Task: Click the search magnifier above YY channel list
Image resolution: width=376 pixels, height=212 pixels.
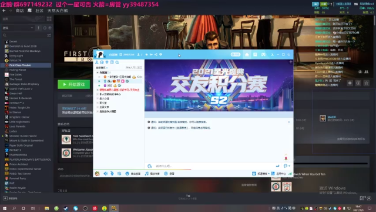Action: click(x=117, y=62)
